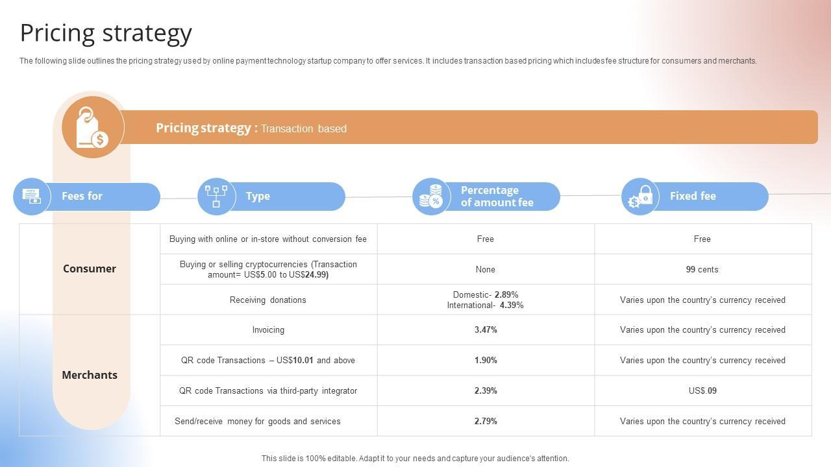This screenshot has width=831, height=467.
Task: Click the price tag icon in the orange circle
Action: coord(92,127)
